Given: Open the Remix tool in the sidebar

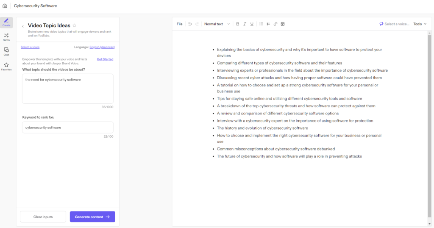Looking at the screenshot, I should coord(6,37).
